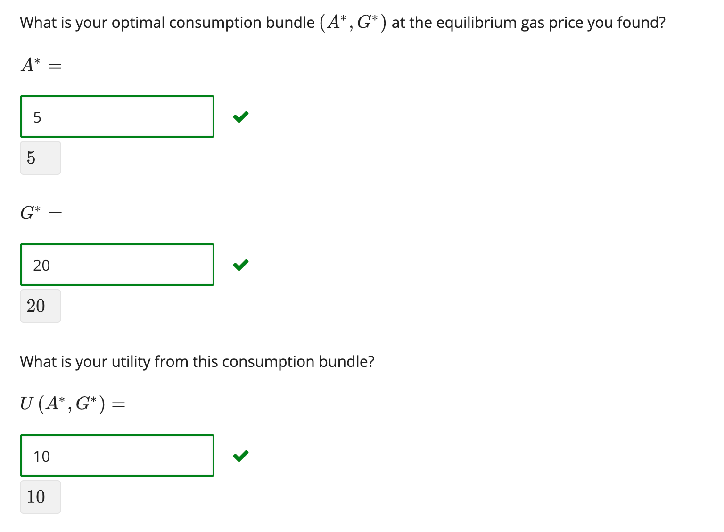Click the checkmark validating the value 20

pos(240,265)
